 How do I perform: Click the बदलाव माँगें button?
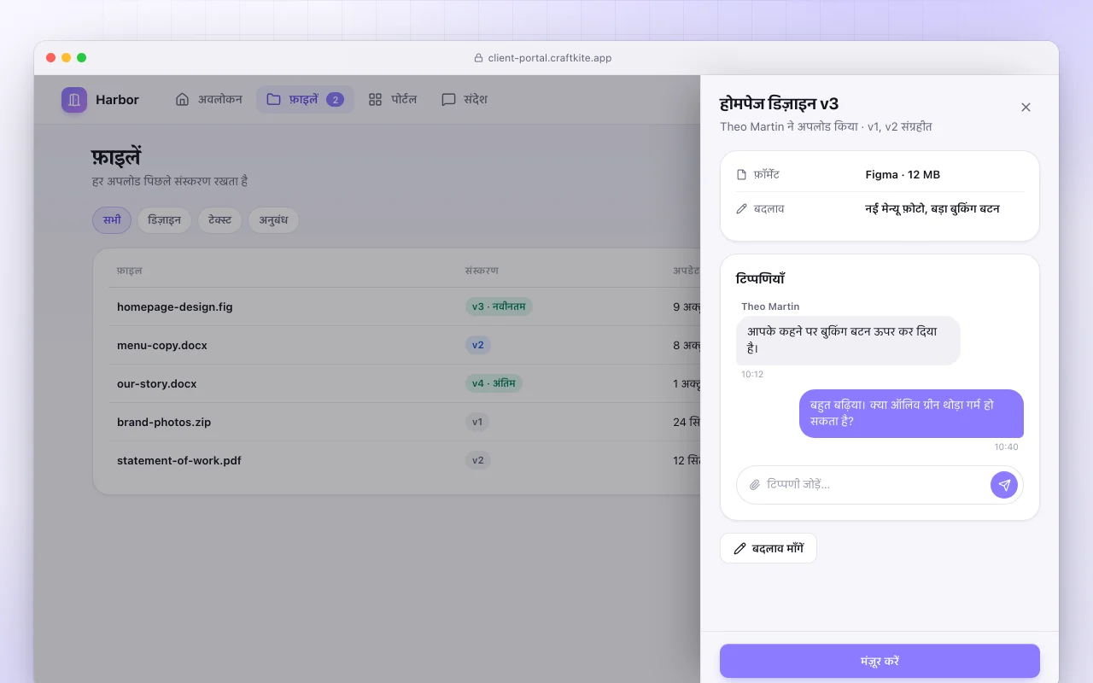click(769, 549)
